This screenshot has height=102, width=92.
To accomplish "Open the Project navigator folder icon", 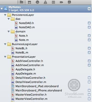I will [21, 2].
